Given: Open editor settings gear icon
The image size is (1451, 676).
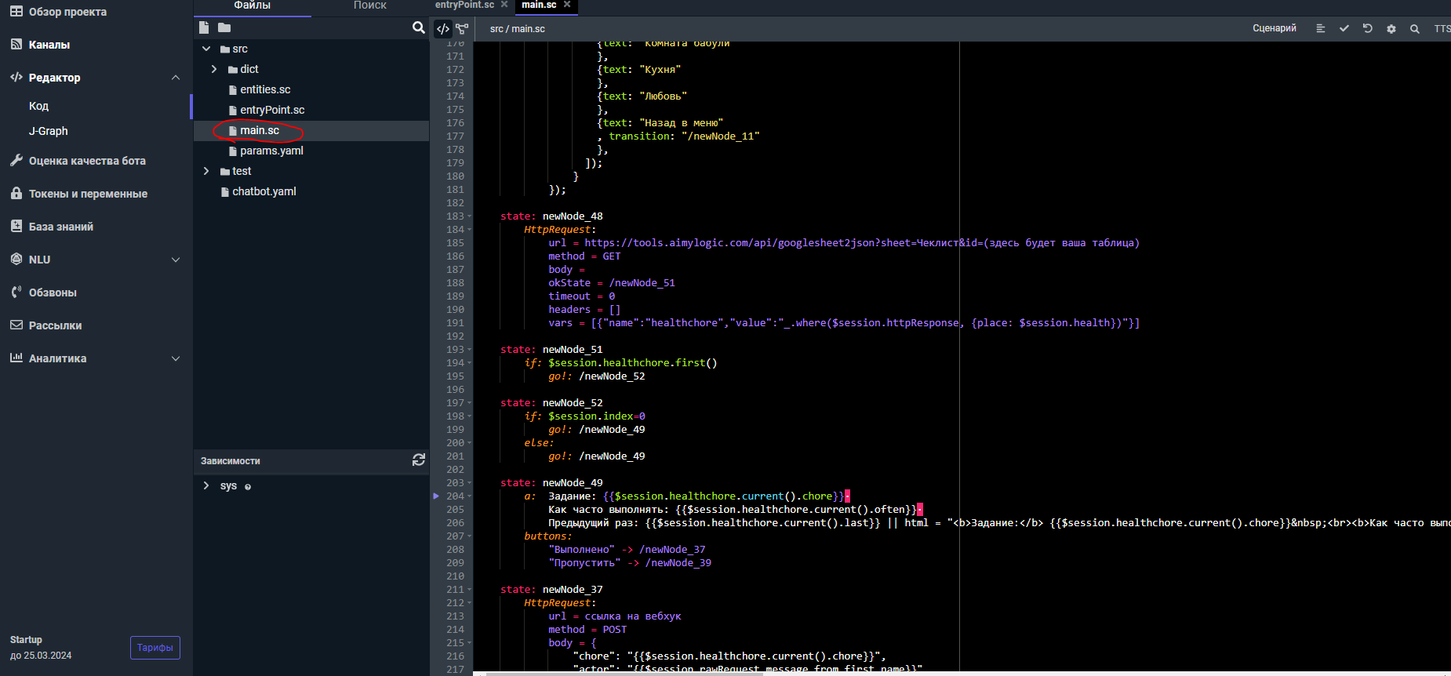Looking at the screenshot, I should click(x=1391, y=29).
